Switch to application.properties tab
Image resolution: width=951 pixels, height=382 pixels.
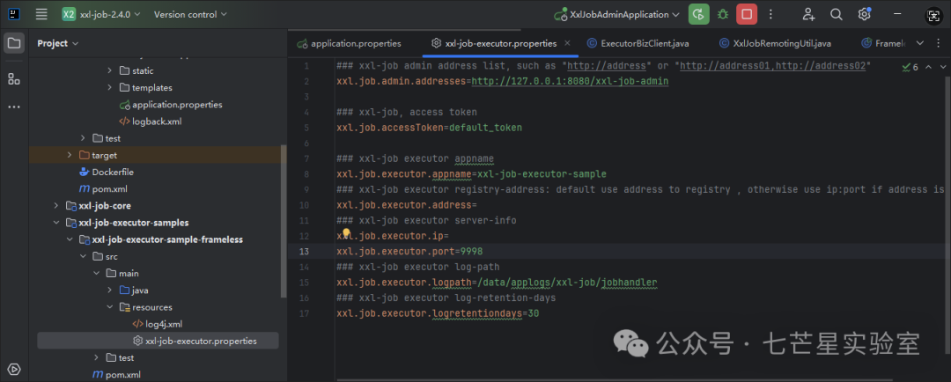(x=348, y=43)
